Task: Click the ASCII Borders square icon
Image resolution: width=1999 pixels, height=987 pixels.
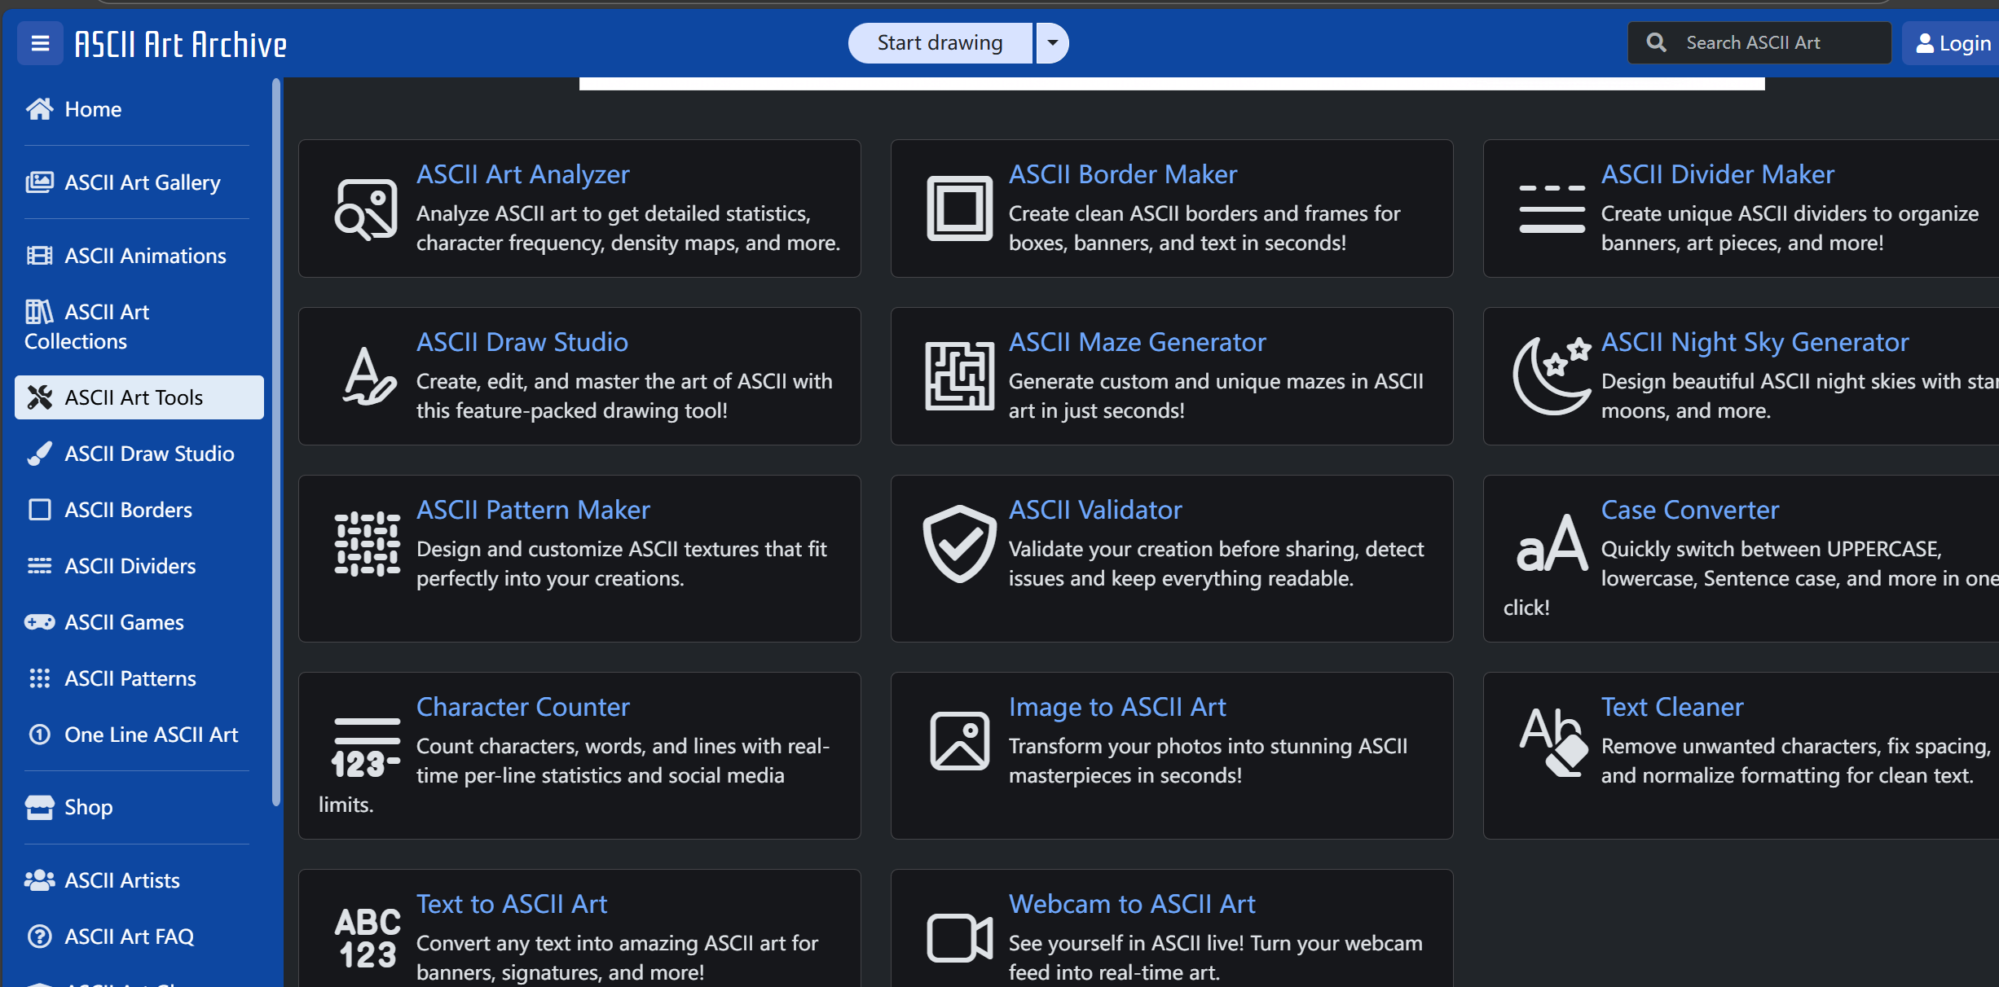Action: [39, 510]
